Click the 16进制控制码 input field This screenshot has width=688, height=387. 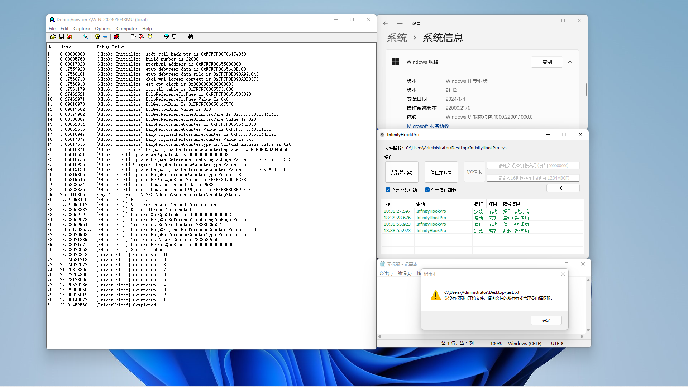[533, 178]
